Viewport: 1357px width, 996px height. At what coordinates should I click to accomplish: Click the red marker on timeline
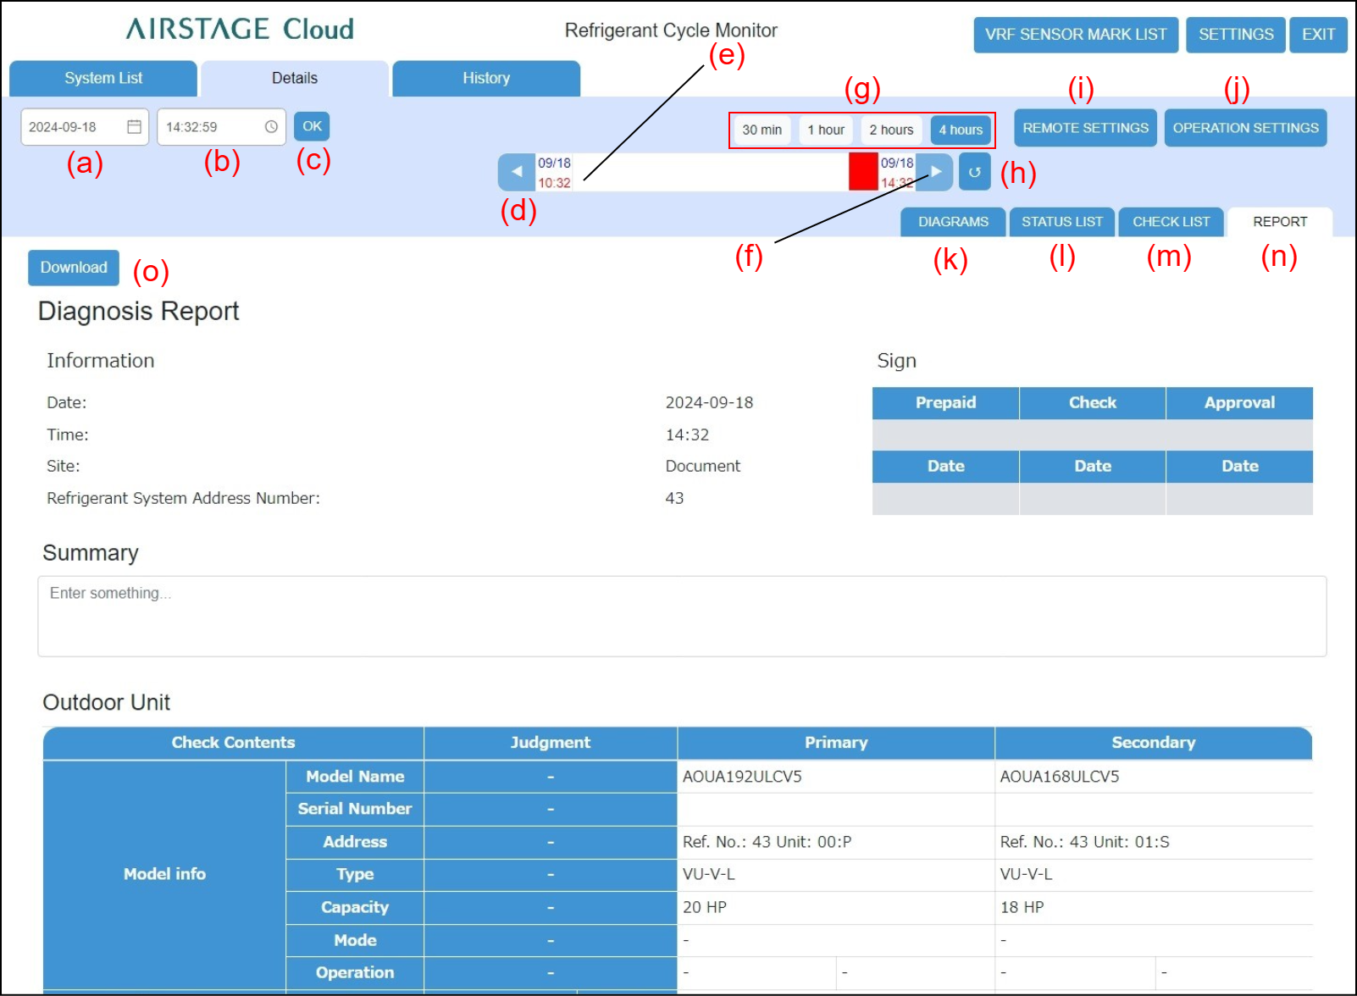click(863, 172)
